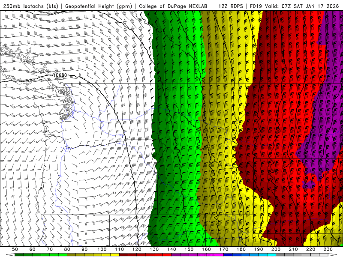The image size is (343, 257).
Task: Click the 70 value on the color scale
Action: pyautogui.click(x=50, y=249)
